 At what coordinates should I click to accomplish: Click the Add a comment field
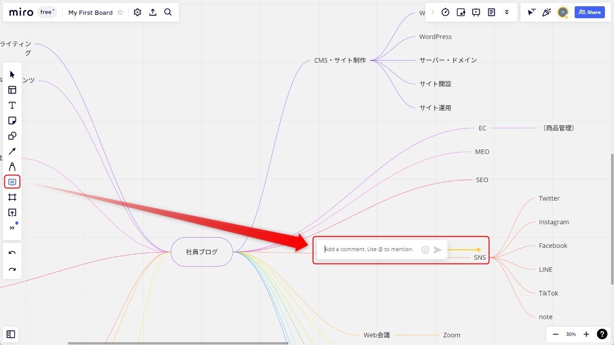pyautogui.click(x=368, y=250)
